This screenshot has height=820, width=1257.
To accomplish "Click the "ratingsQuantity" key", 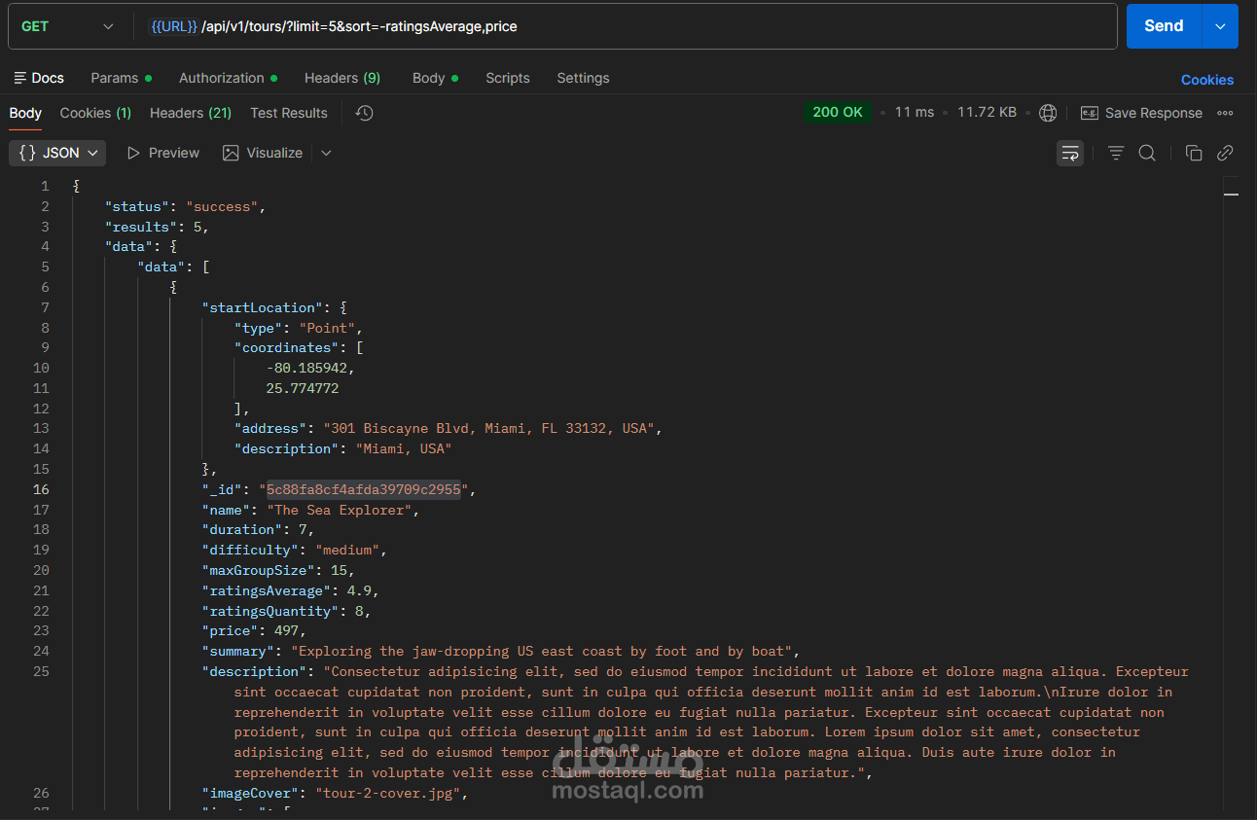I will 270,611.
